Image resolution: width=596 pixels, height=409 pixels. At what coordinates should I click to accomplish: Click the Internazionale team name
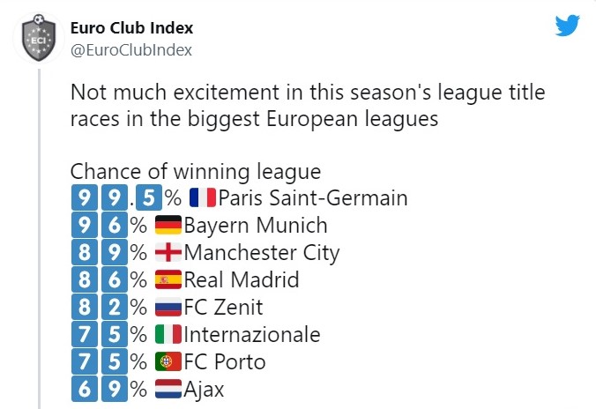[x=252, y=334]
